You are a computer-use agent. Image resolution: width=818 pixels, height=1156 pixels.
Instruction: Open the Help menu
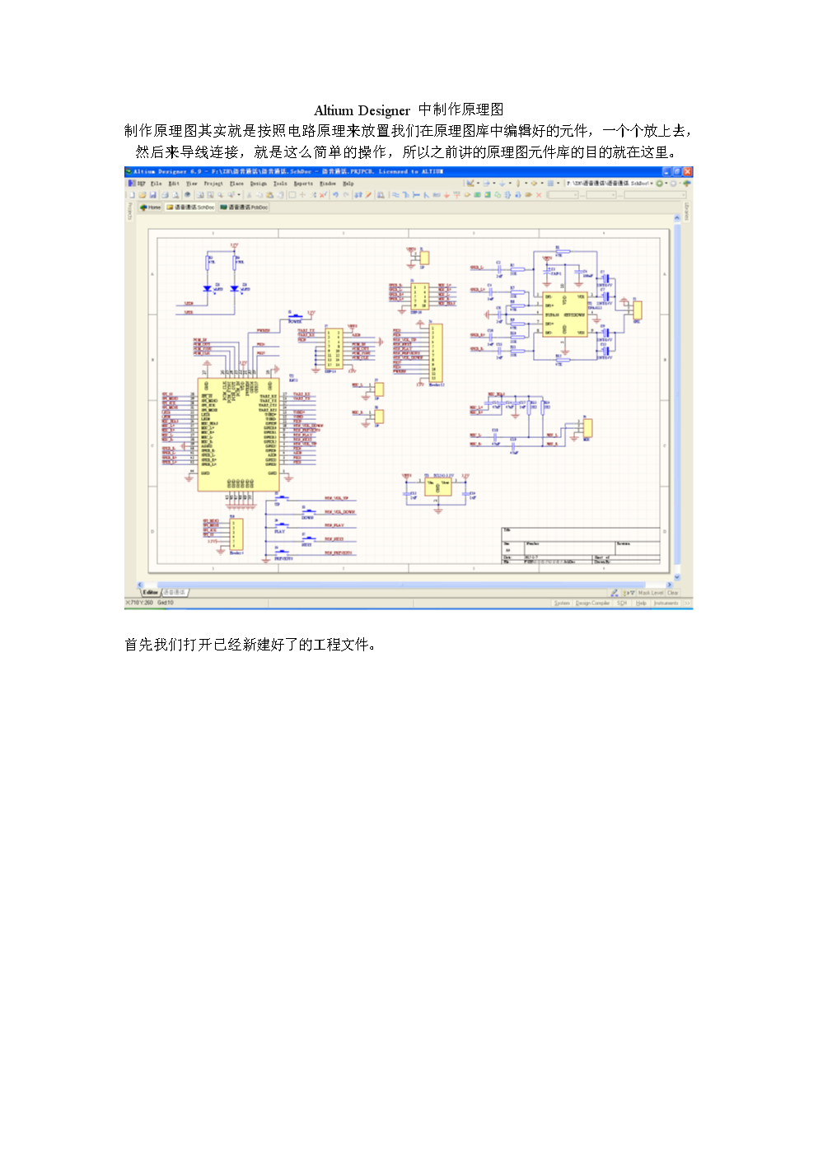(348, 183)
